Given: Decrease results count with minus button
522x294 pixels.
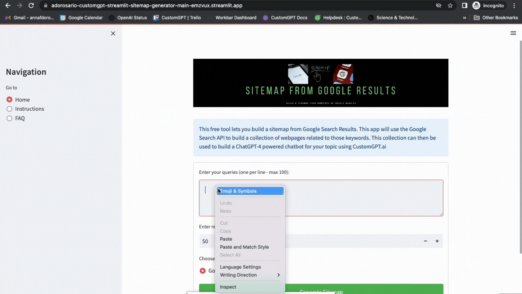Looking at the screenshot, I should click(x=425, y=241).
